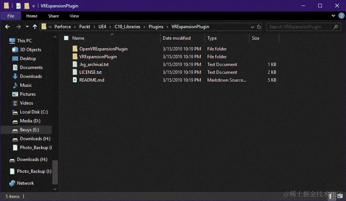Select the README.md file icon

point(75,80)
